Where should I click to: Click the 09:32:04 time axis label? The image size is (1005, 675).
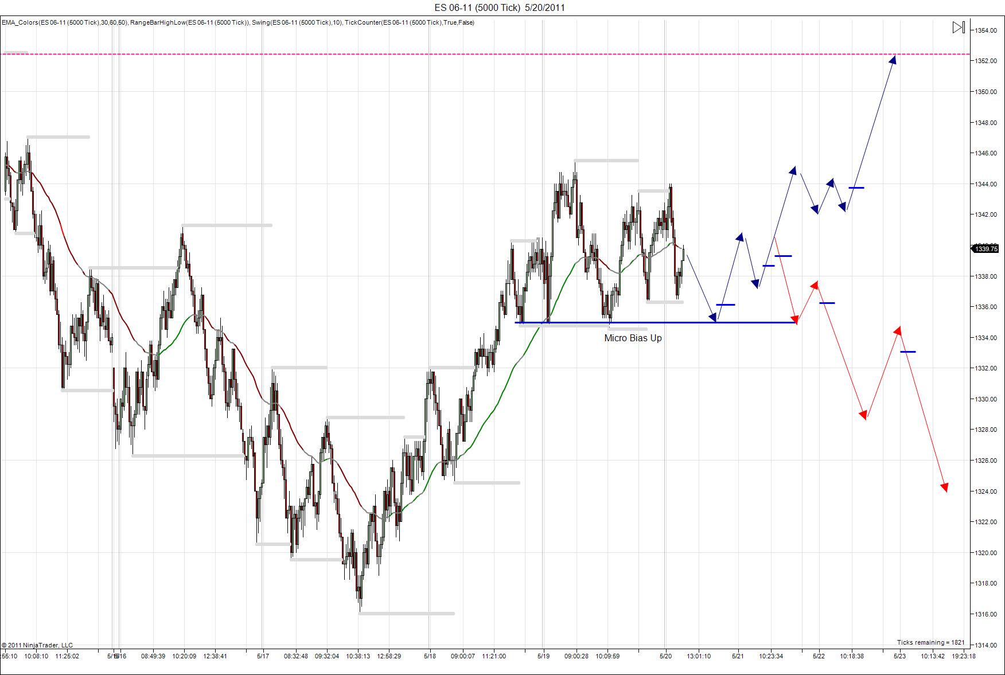point(327,656)
